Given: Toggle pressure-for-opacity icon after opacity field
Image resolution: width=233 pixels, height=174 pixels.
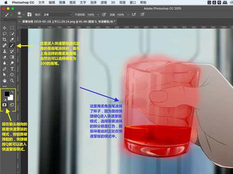Looking at the screenshot, I should click(x=104, y=14).
